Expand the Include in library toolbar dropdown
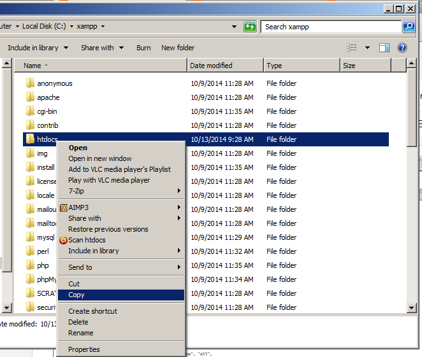Viewport: 422px width, 357px height. click(66, 48)
